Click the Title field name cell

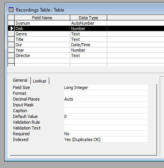pyautogui.click(x=42, y=39)
